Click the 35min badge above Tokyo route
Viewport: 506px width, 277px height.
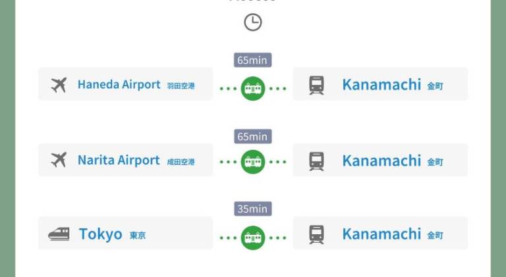(x=253, y=209)
